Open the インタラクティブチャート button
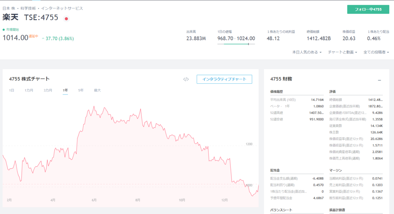Screen dimensions: 394x214 pos(224,79)
